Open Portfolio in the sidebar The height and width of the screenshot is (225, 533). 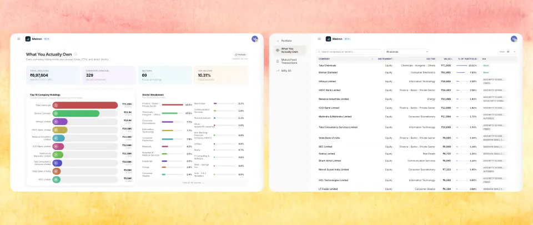tap(286, 41)
